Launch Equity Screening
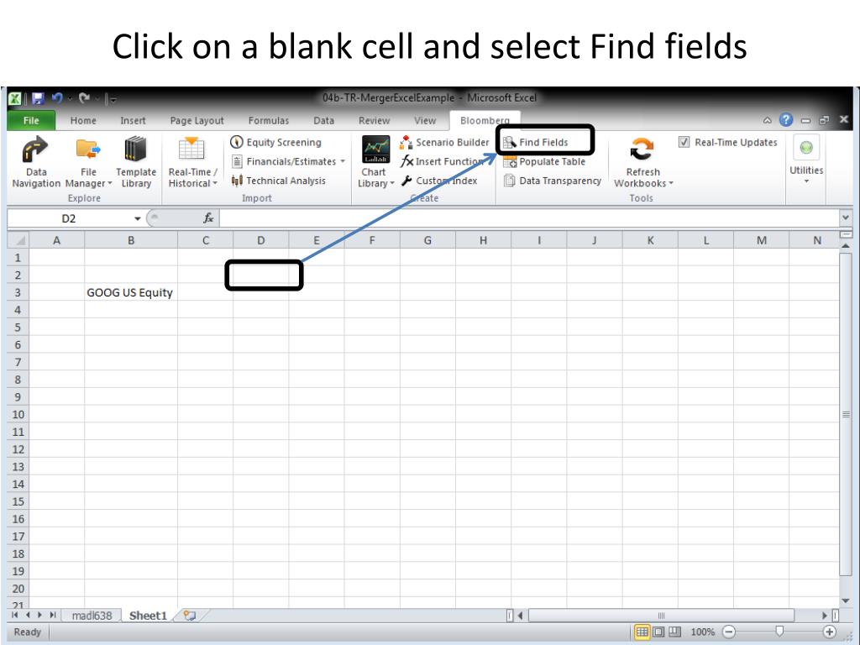The image size is (860, 645). [x=275, y=142]
